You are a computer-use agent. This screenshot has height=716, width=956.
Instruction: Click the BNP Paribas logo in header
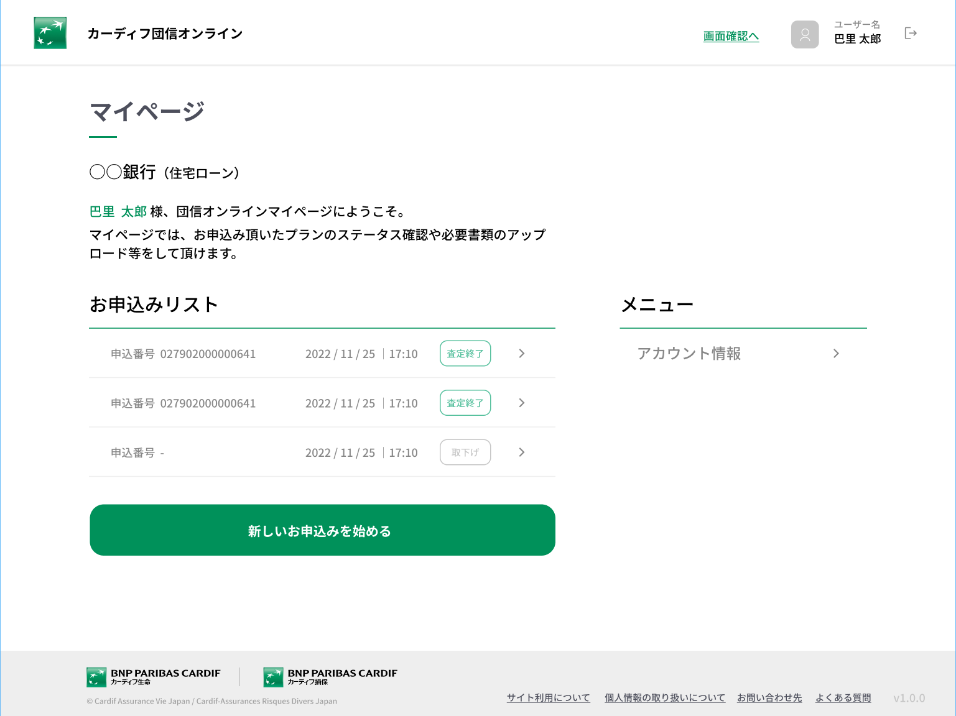[x=50, y=33]
